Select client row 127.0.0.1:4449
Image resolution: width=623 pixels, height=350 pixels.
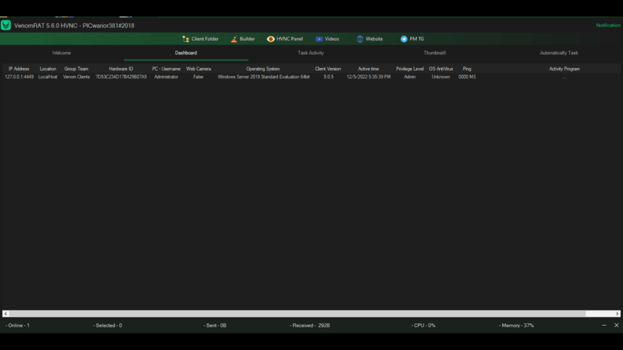tap(19, 77)
